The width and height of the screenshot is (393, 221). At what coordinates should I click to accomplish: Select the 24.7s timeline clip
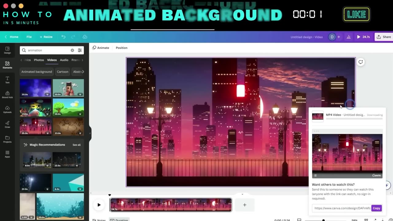click(x=171, y=205)
